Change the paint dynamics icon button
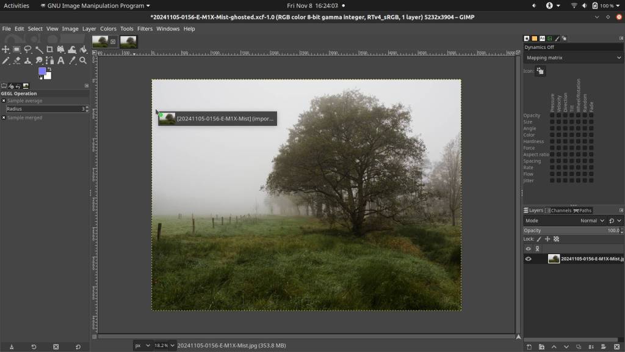The width and height of the screenshot is (625, 352). pyautogui.click(x=540, y=71)
